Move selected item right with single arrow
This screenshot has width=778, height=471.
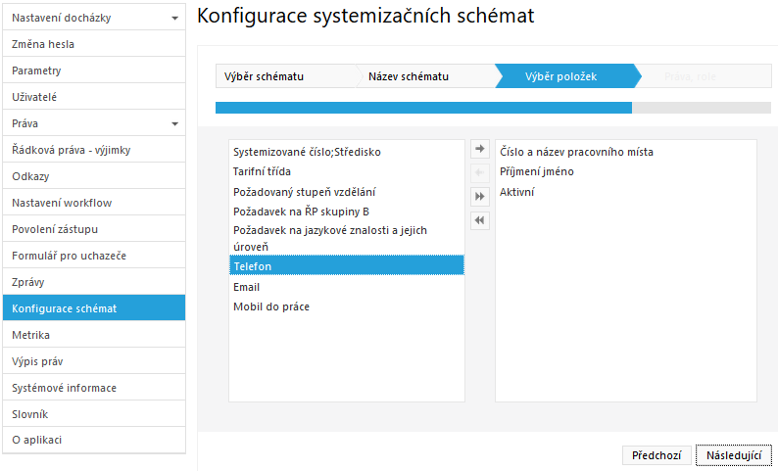point(480,149)
